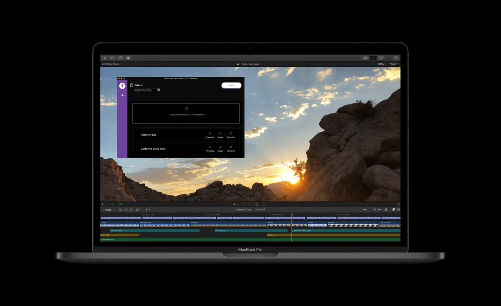Click connect clip to primary storyline icon
Image resolution: width=501 pixels, height=306 pixels.
(121, 210)
